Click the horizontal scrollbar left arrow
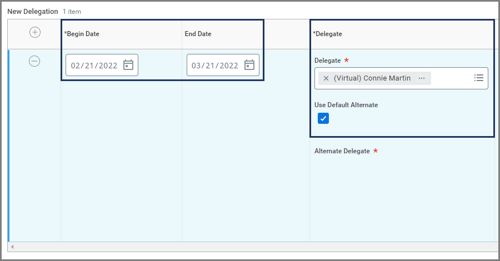Image resolution: width=500 pixels, height=261 pixels. point(12,247)
